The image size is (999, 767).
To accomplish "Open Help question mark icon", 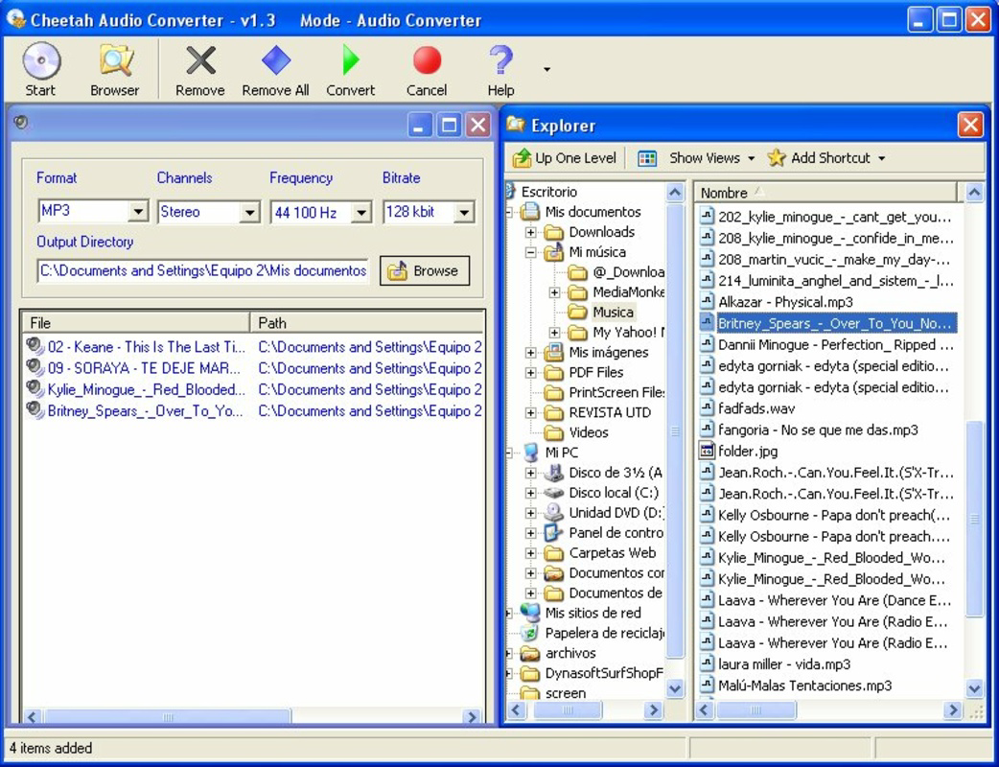I will point(500,60).
